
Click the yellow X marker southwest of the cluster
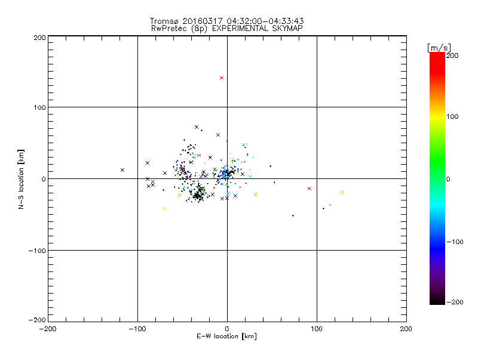(x=164, y=209)
